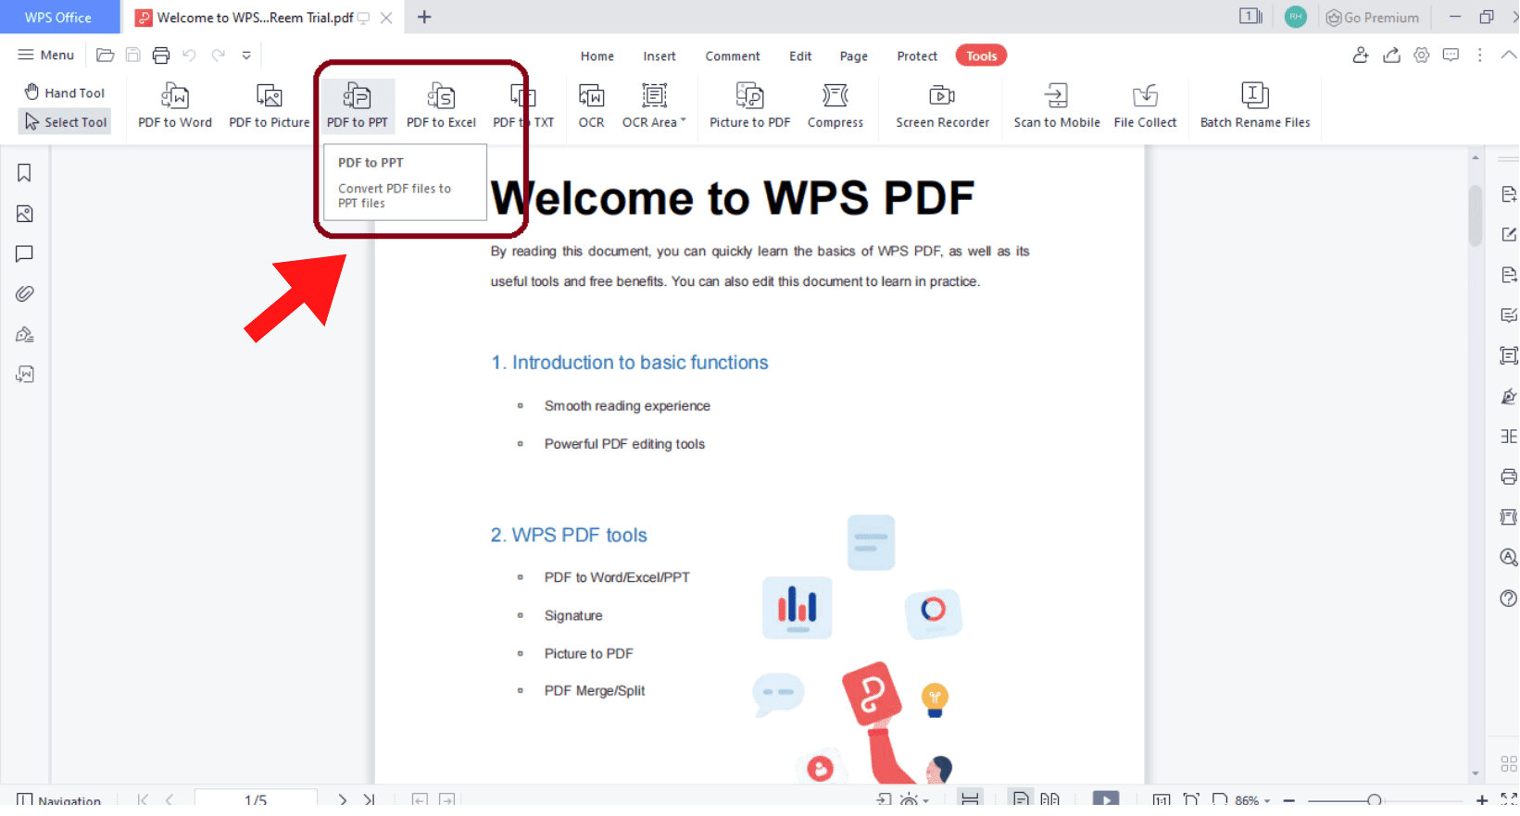Toggle two-page view mode
This screenshot has width=1520, height=816.
pyautogui.click(x=1049, y=799)
